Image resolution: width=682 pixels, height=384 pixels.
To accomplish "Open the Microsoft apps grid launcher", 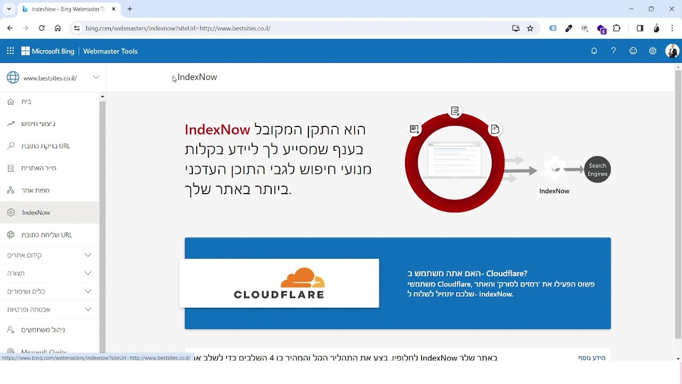I will tap(10, 51).
